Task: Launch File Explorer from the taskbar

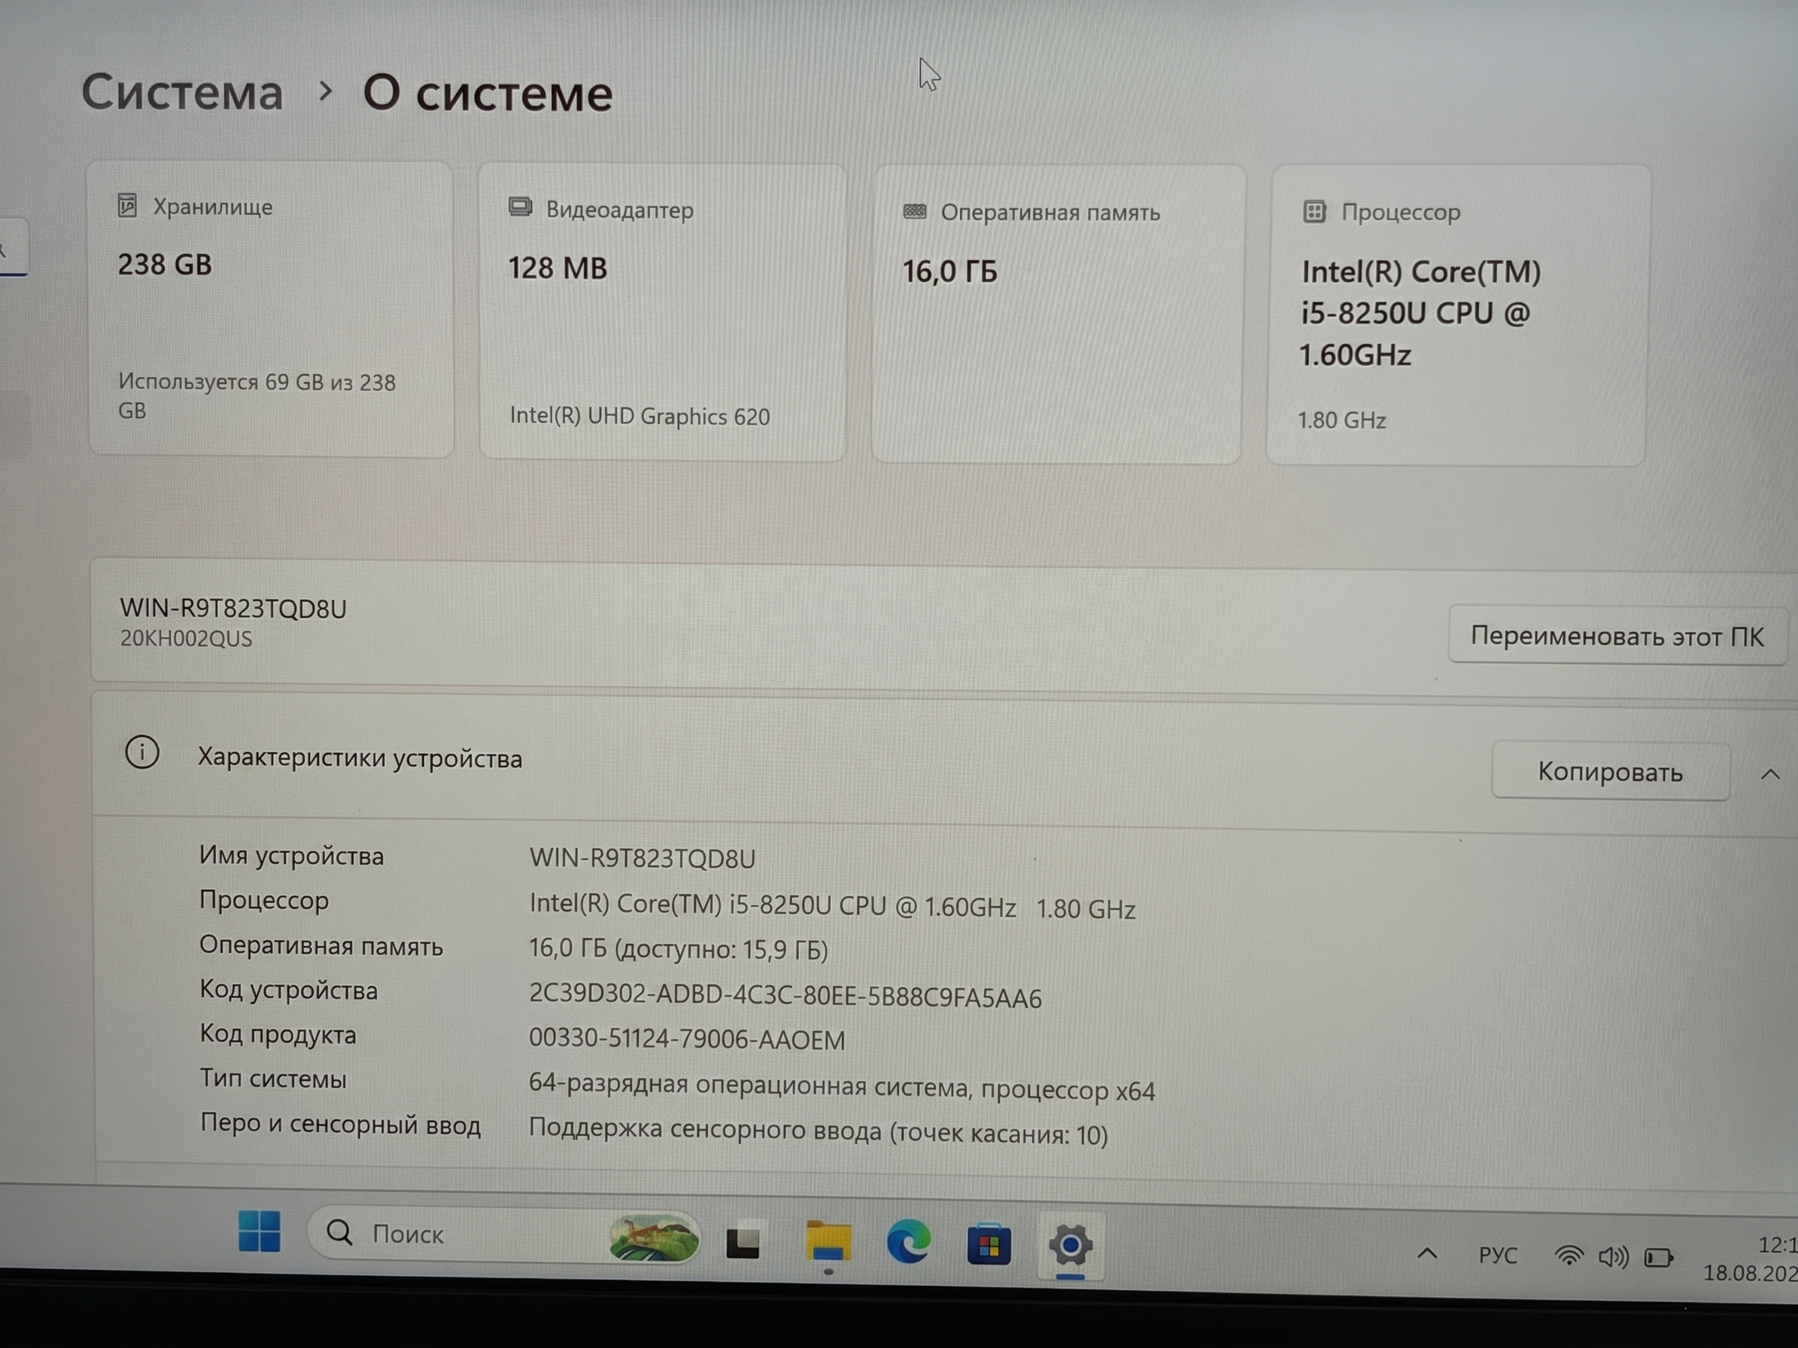Action: [x=828, y=1240]
